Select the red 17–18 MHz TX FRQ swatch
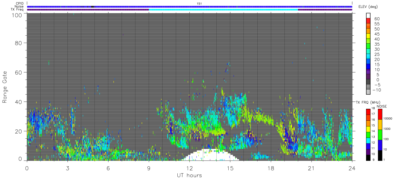Screen dimensions: 396x182 [x=368, y=112]
